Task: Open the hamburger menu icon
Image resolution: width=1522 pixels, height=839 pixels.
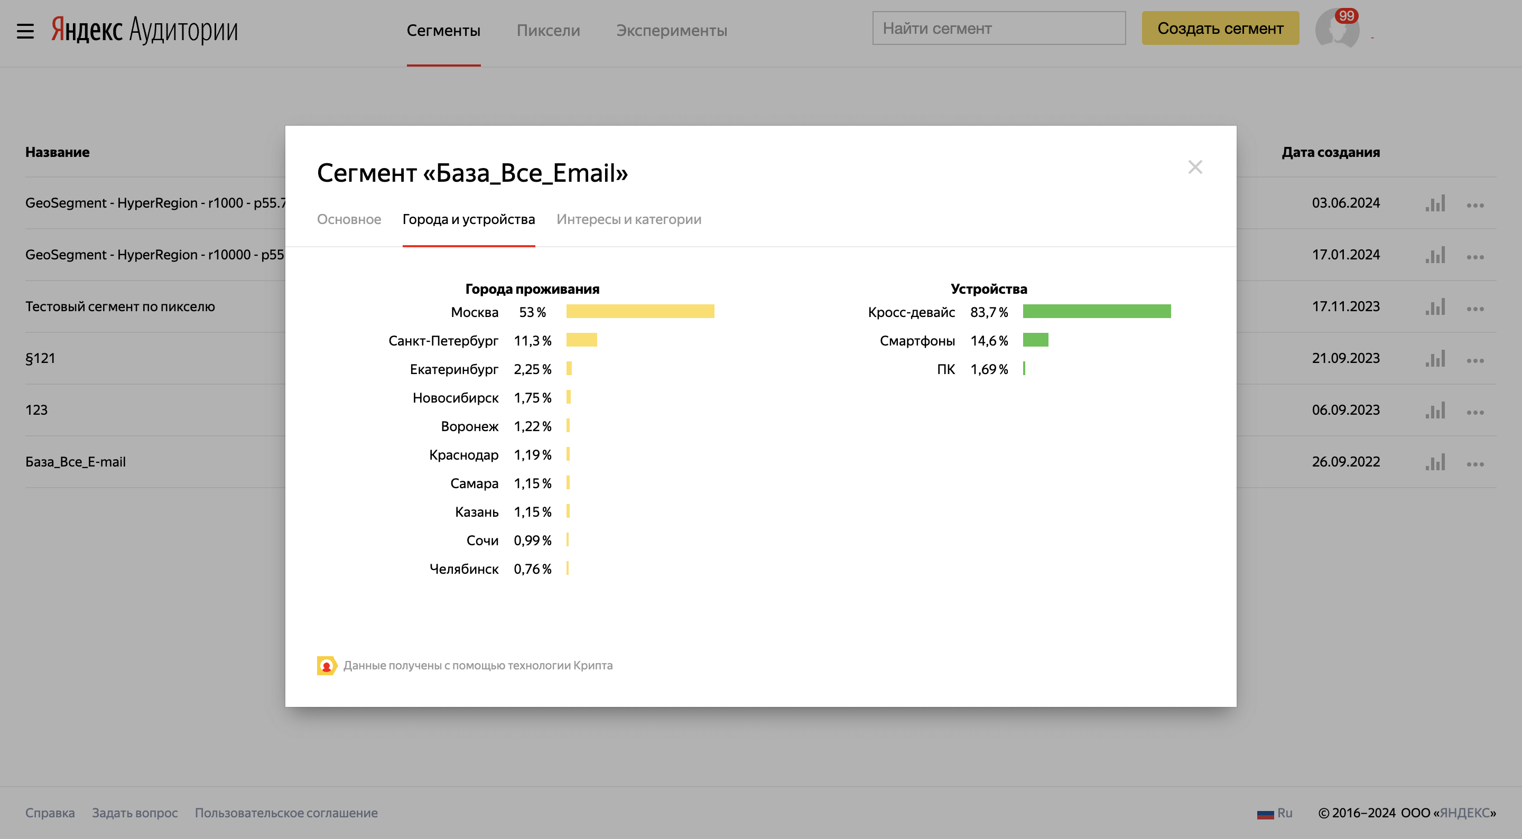Action: point(25,31)
